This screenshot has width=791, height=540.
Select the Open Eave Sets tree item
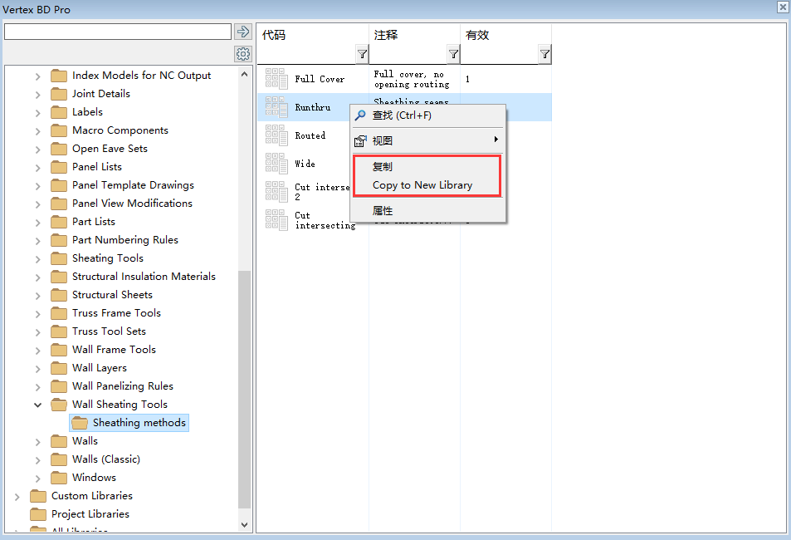pos(110,149)
